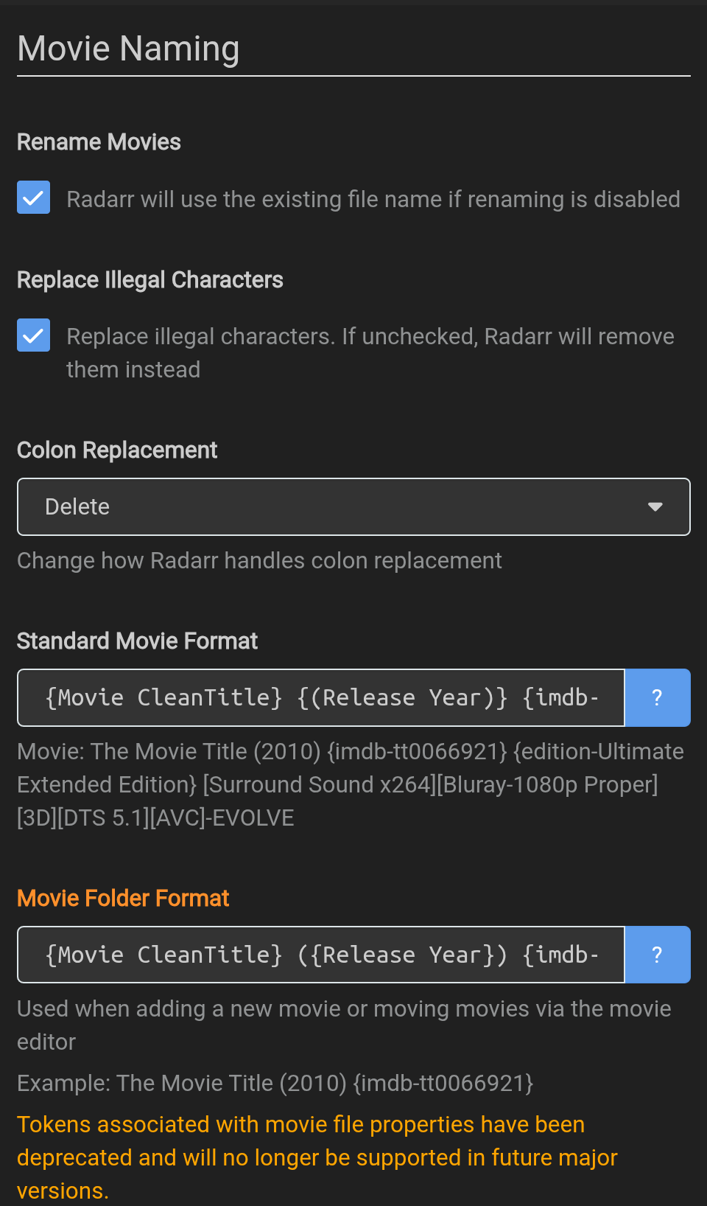Screen dimensions: 707x1206
Task: Open help for Standard Movie Format tokens
Action: (657, 697)
